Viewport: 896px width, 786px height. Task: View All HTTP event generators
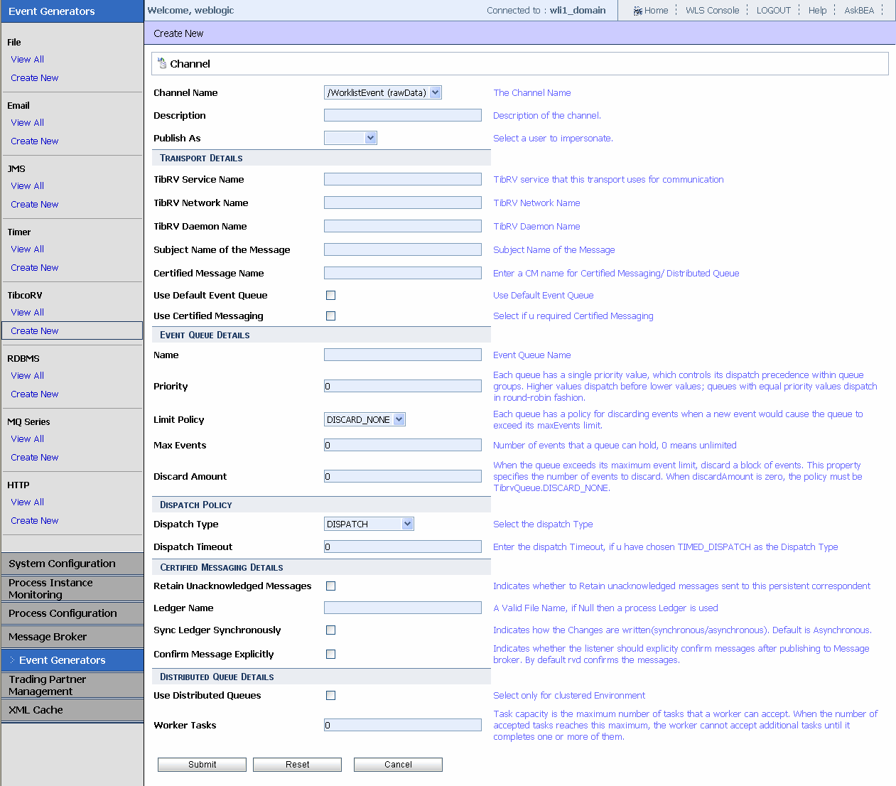pos(27,502)
